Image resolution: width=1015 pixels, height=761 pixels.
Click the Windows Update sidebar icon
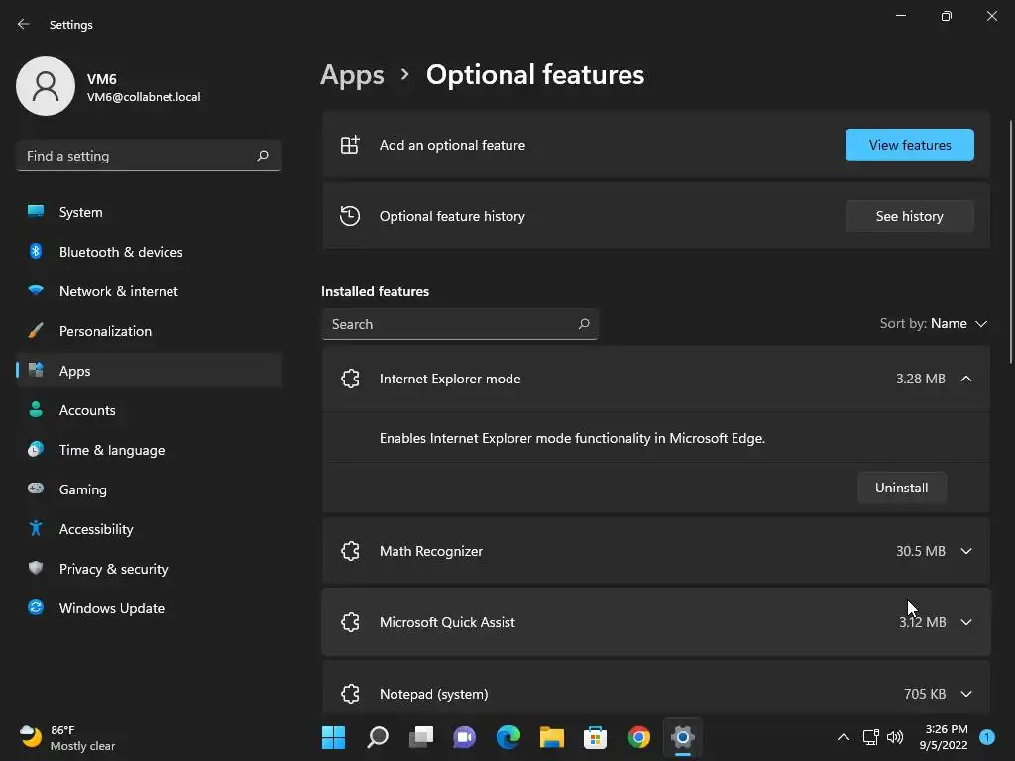36,608
